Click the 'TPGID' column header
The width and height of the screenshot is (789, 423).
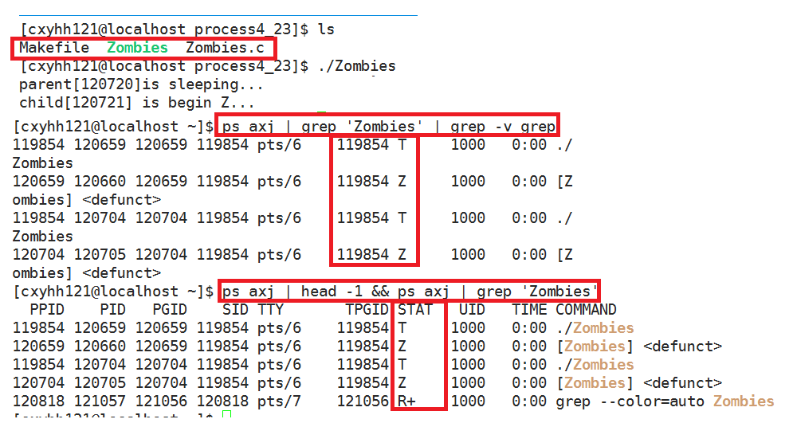[367, 309]
